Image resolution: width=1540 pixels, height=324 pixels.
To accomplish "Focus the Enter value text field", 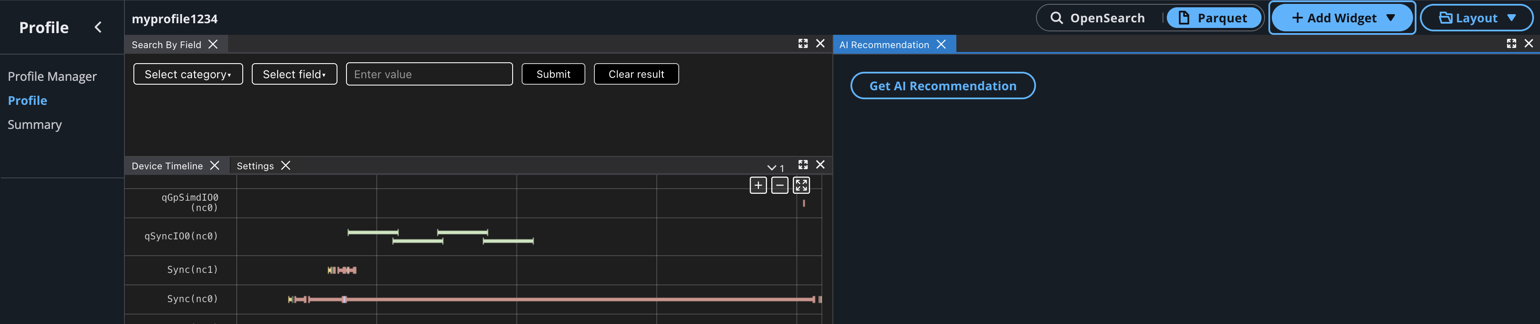I will (x=429, y=75).
